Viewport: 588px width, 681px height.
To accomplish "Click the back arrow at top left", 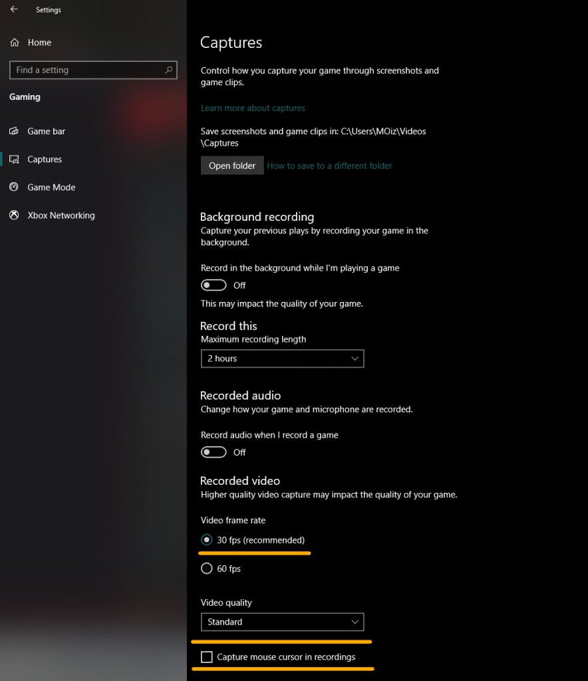I will click(x=13, y=9).
